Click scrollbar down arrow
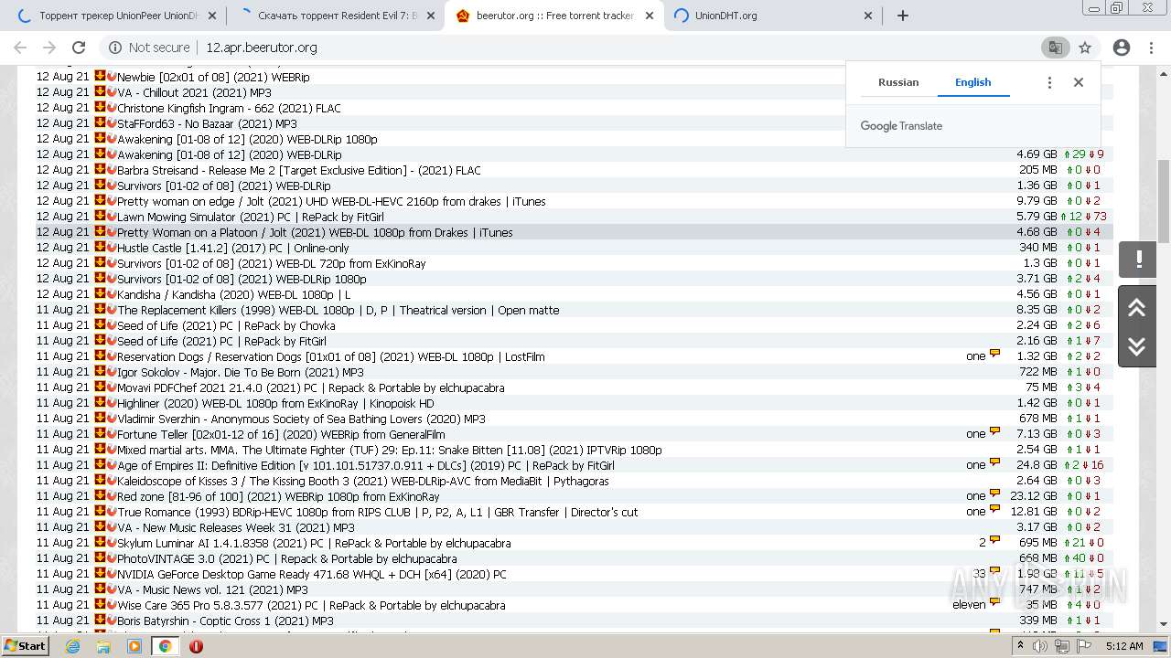Viewport: 1171px width, 658px height. tap(1164, 624)
